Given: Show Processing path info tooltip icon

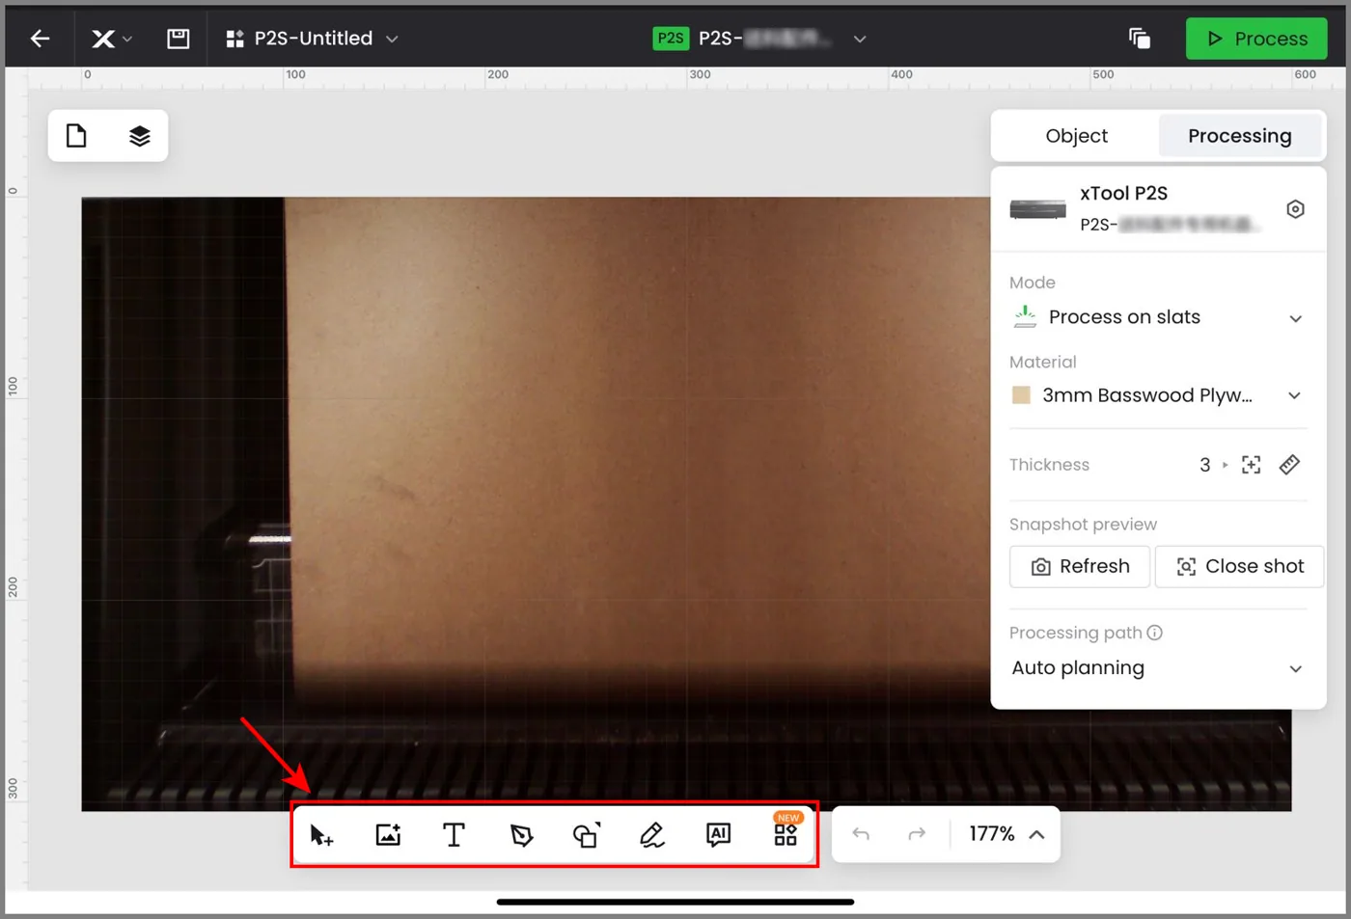Looking at the screenshot, I should [1155, 633].
